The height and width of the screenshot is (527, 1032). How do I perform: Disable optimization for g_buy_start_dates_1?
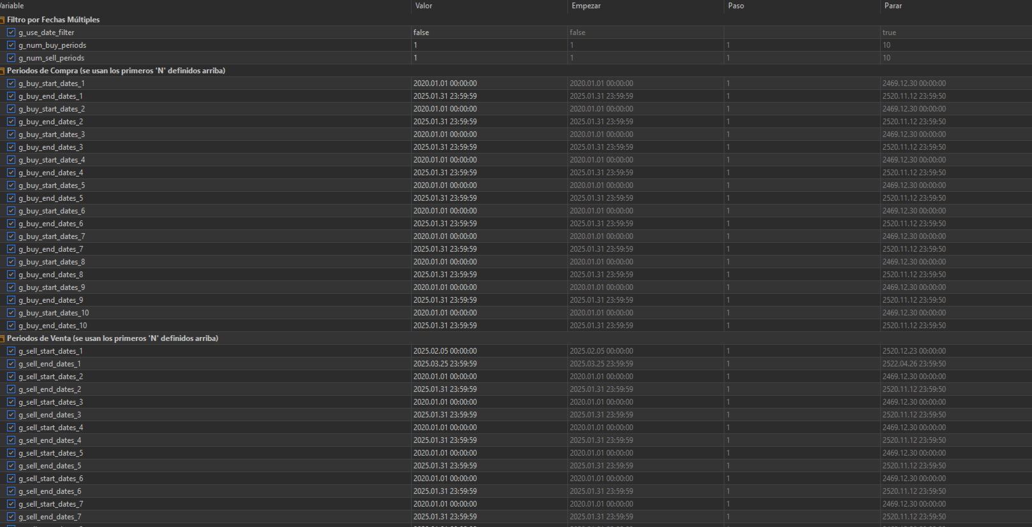(11, 83)
